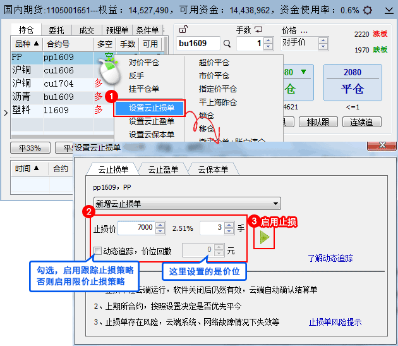Open the 止损单风险提示 link
The height and width of the screenshot is (346, 398).
(x=335, y=322)
